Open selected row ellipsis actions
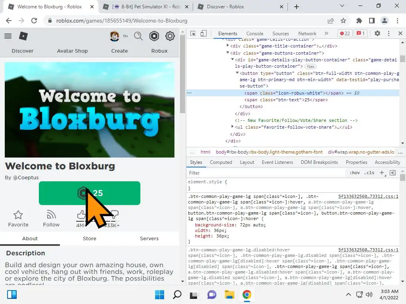This screenshot has height=304, width=406. point(189,93)
